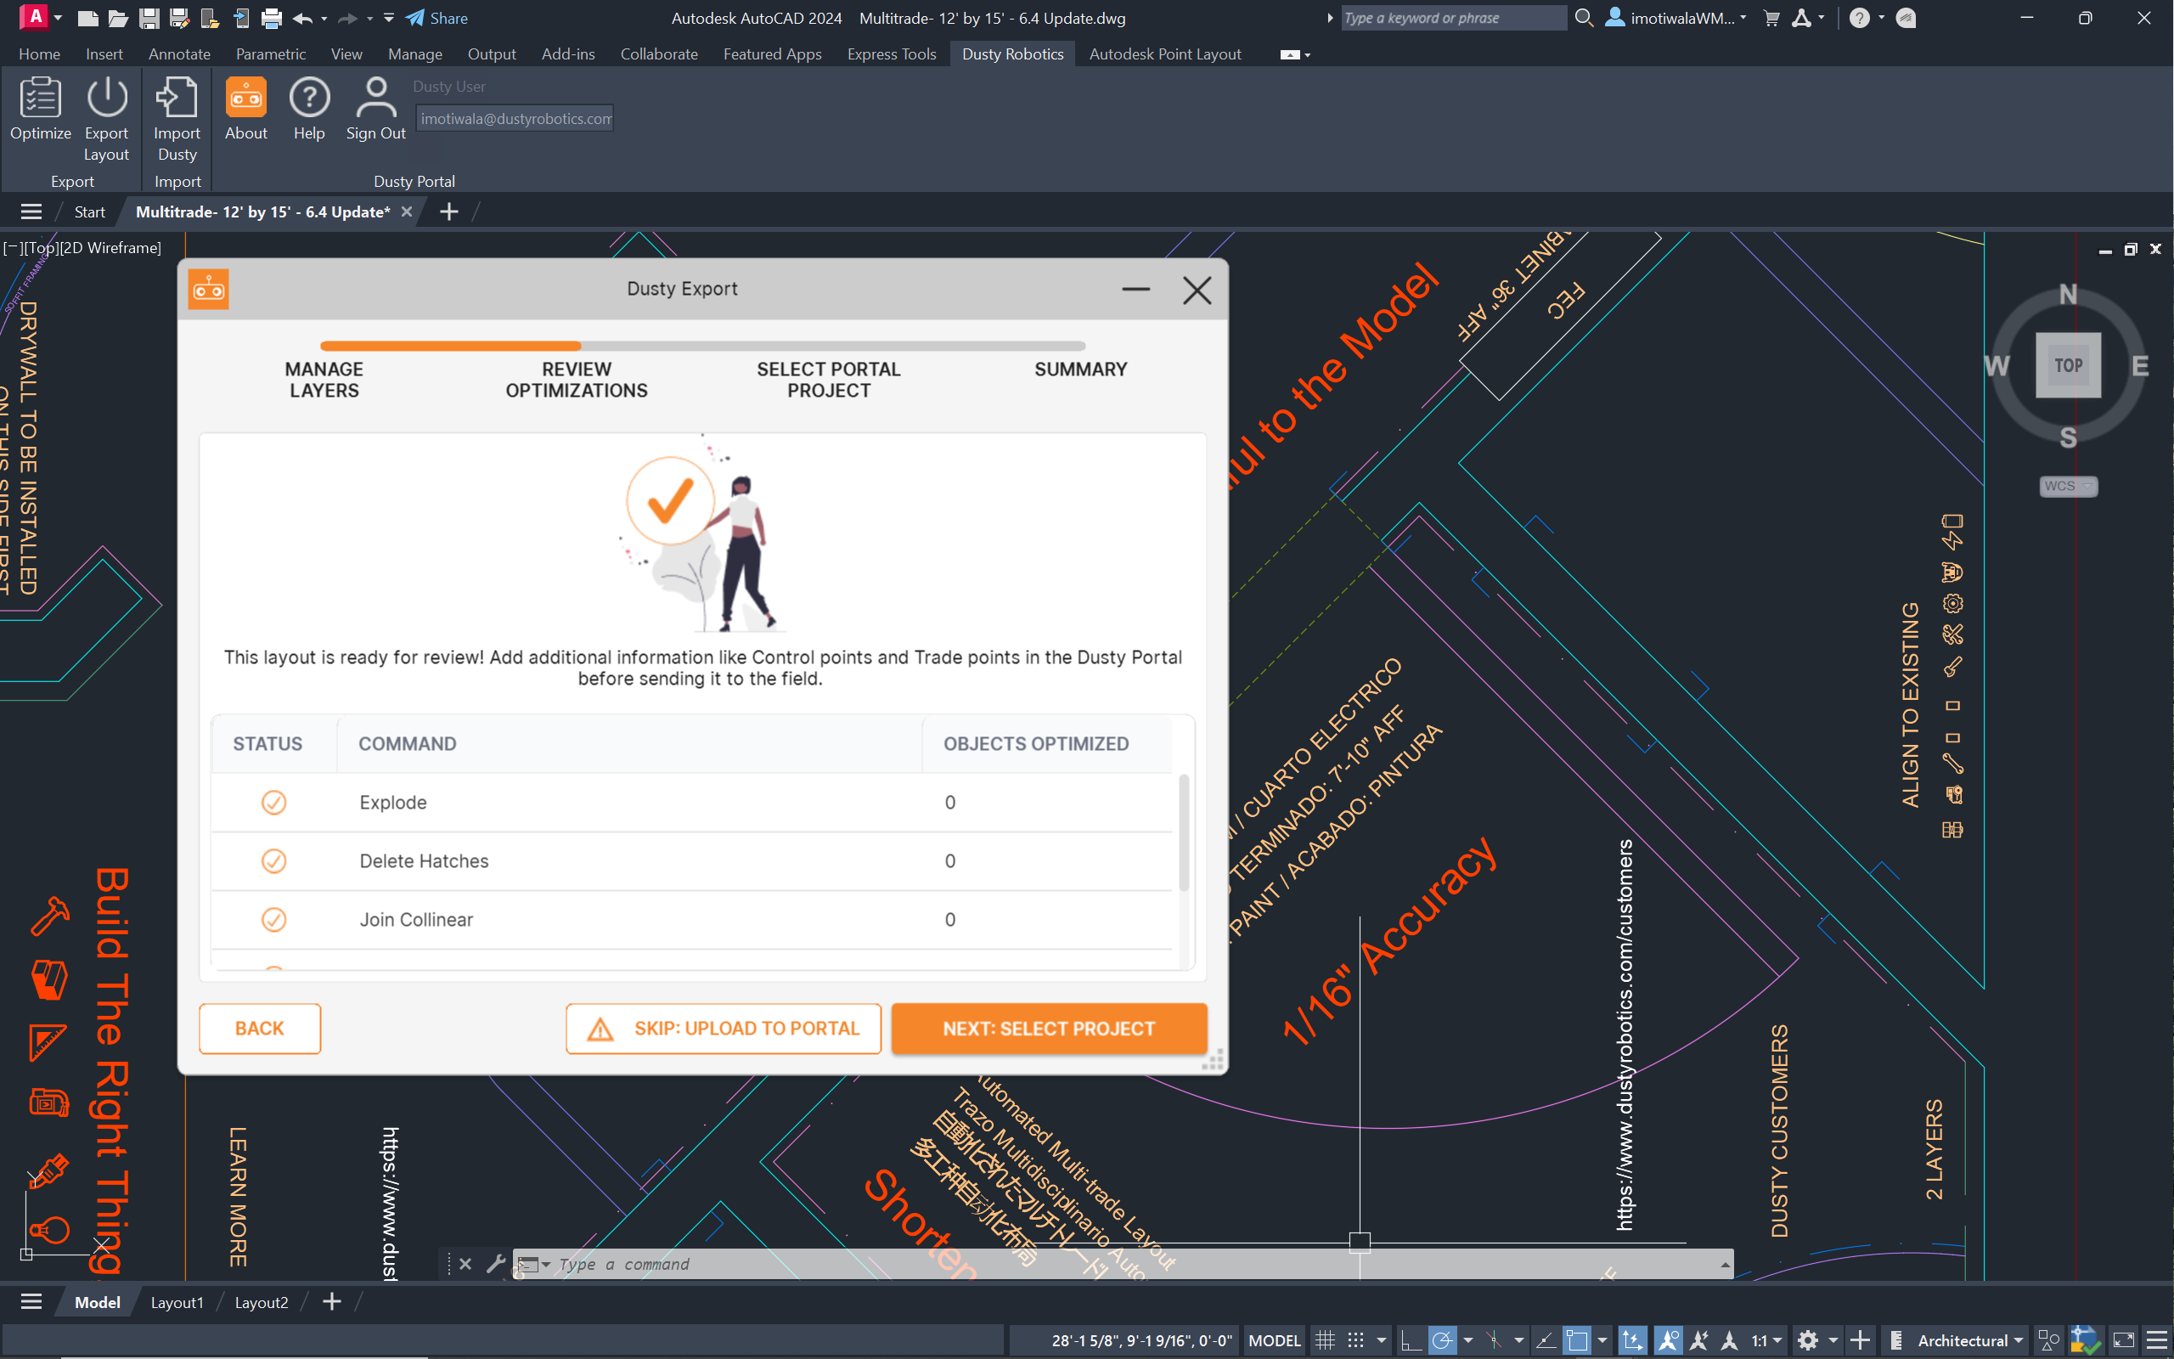Click the workspace switching gear icon
This screenshot has height=1359, width=2174.
pos(1807,1340)
